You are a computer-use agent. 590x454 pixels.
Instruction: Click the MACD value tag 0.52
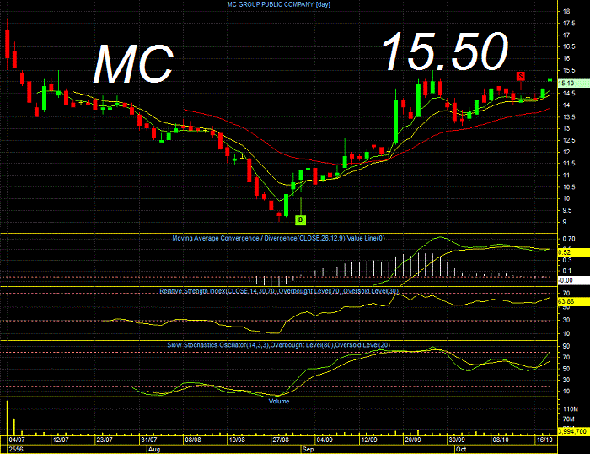[572, 252]
